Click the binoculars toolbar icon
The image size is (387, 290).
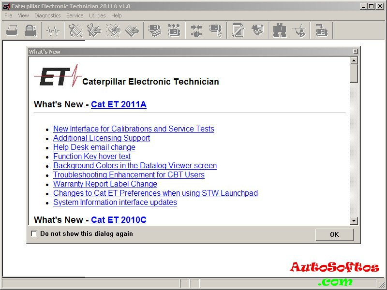point(280,30)
